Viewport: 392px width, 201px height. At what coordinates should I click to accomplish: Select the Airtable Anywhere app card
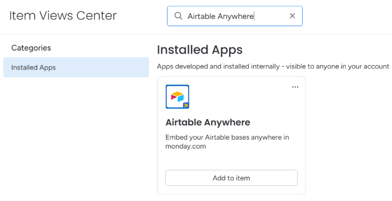[x=231, y=135]
